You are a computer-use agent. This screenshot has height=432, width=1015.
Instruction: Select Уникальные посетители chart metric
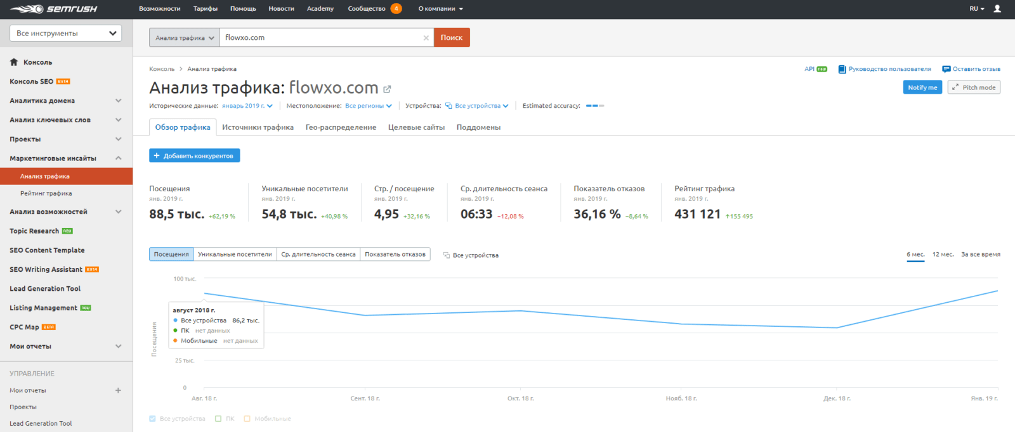[x=235, y=254]
